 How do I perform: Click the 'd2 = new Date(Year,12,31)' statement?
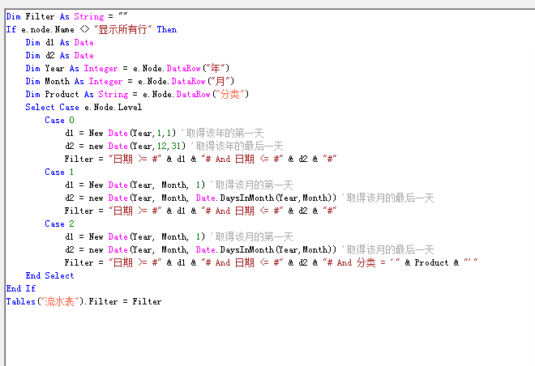coord(125,146)
